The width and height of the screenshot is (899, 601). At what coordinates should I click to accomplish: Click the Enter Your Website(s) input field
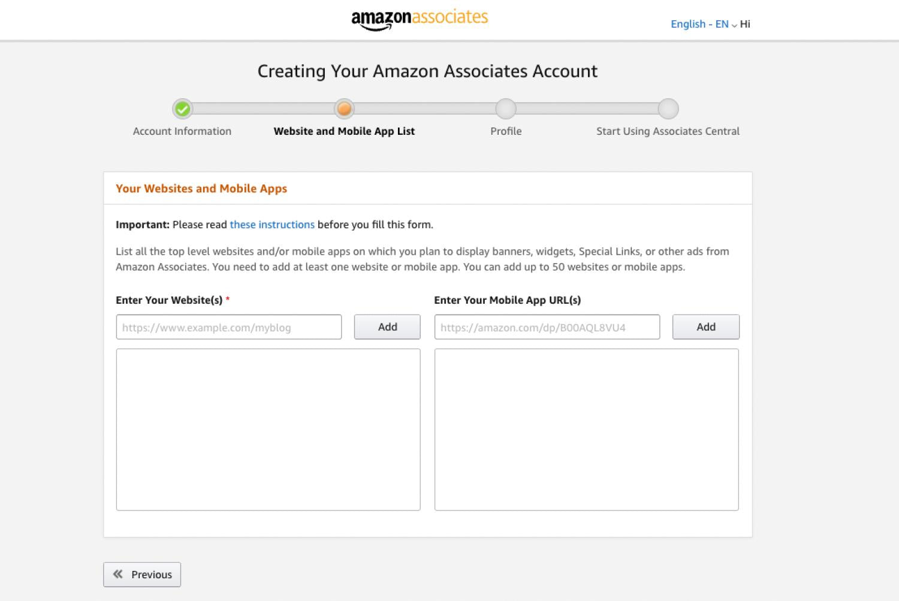(228, 327)
